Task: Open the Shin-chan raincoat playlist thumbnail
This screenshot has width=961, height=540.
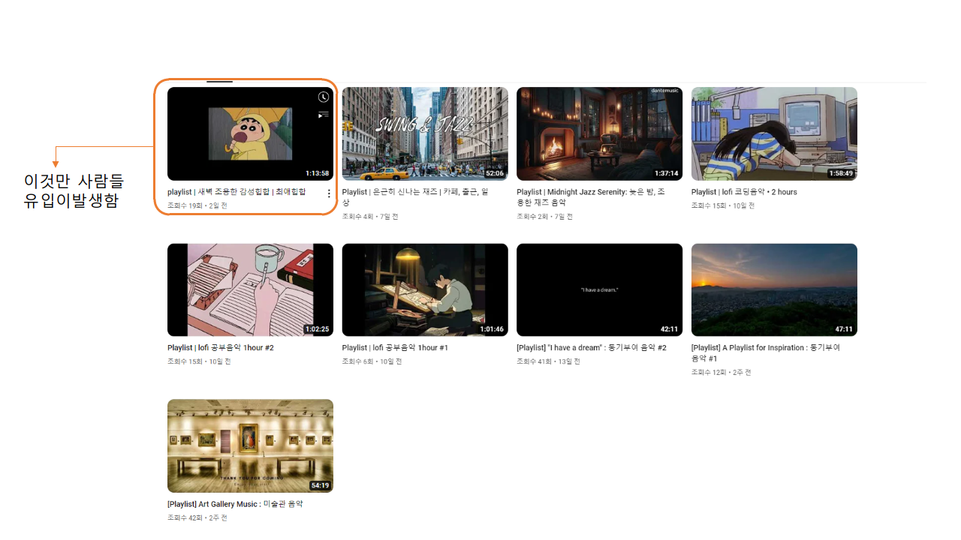Action: [250, 133]
